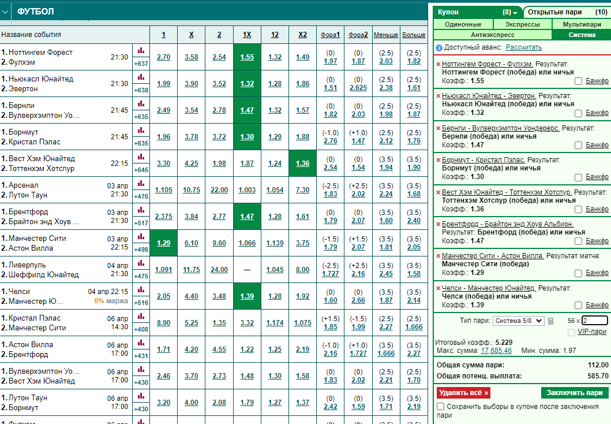The width and height of the screenshot is (611, 424).
Task: Remove Вест Хэм – Тоттенхэм selection from coupon
Action: click(438, 193)
